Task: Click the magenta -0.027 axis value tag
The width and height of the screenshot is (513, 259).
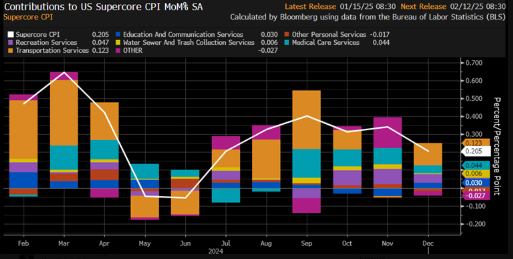Action: click(x=476, y=196)
